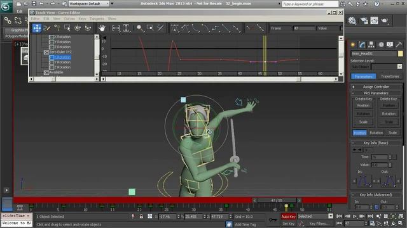Collapse the Key Info (Basic) rollout
Image resolution: width=407 pixels, height=228 pixels.
tap(376, 142)
